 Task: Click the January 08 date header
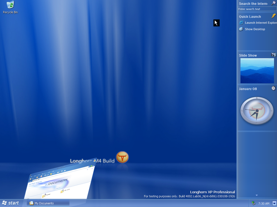[248, 89]
